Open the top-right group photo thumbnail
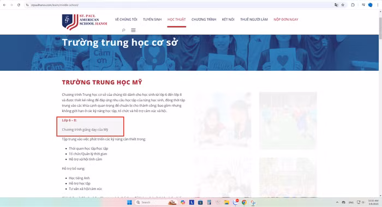Viewport: 382px width, 207px height. point(288,120)
